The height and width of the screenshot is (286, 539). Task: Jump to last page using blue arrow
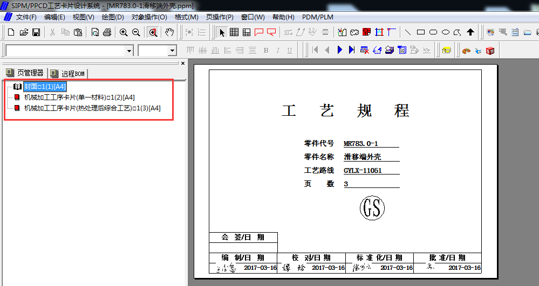tap(352, 50)
